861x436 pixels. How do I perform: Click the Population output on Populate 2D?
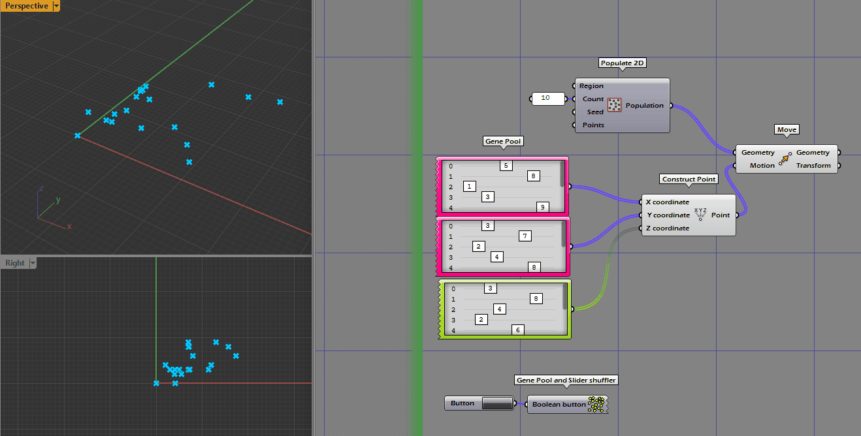[645, 106]
